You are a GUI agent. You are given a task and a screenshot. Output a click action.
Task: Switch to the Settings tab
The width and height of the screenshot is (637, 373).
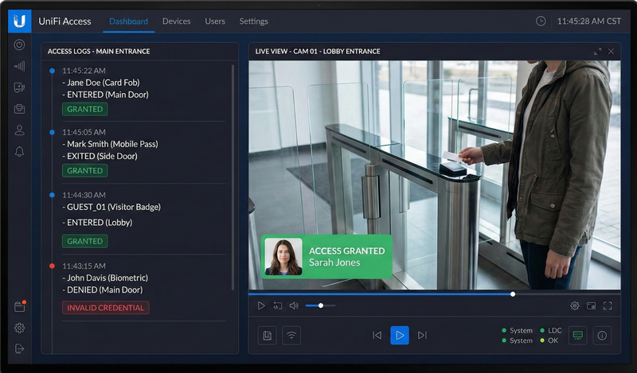(x=253, y=21)
